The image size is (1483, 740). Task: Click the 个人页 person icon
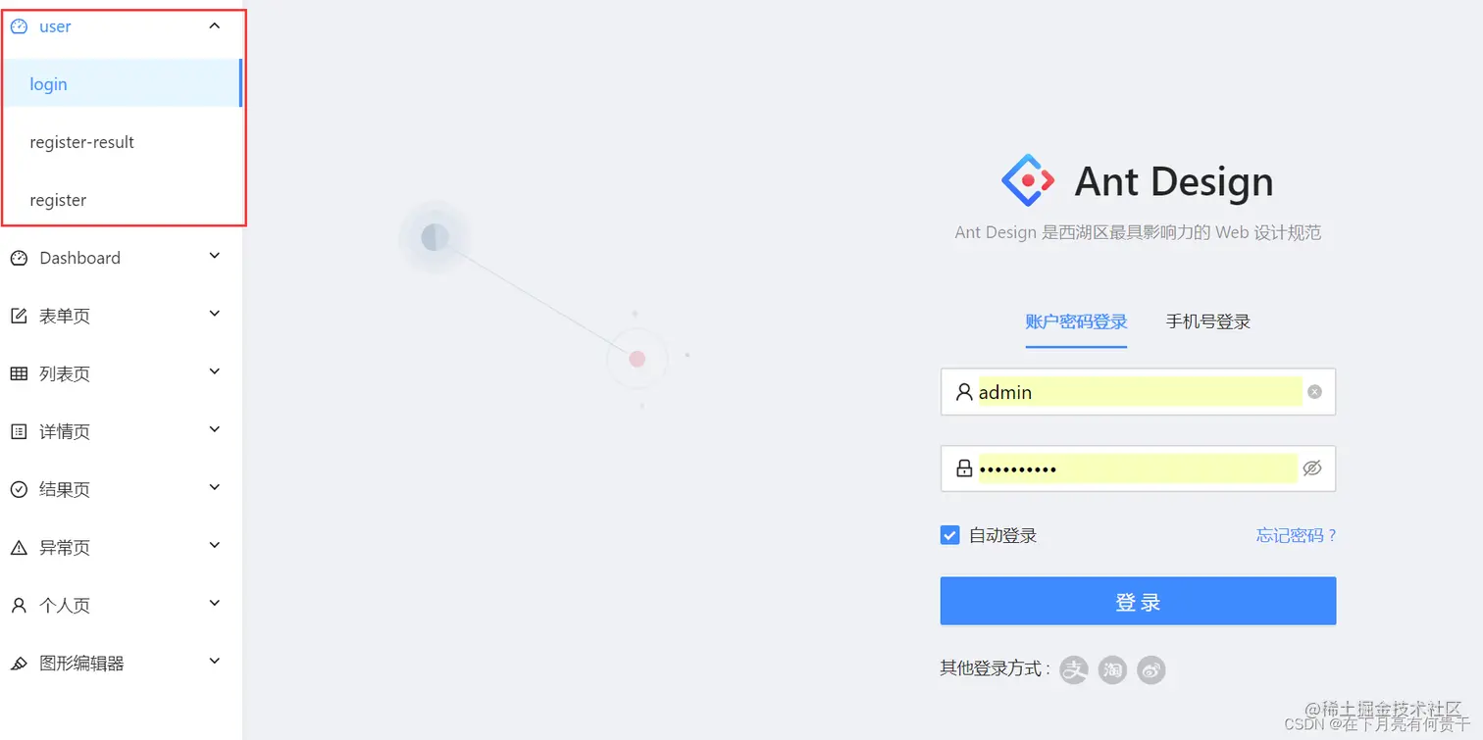[20, 604]
